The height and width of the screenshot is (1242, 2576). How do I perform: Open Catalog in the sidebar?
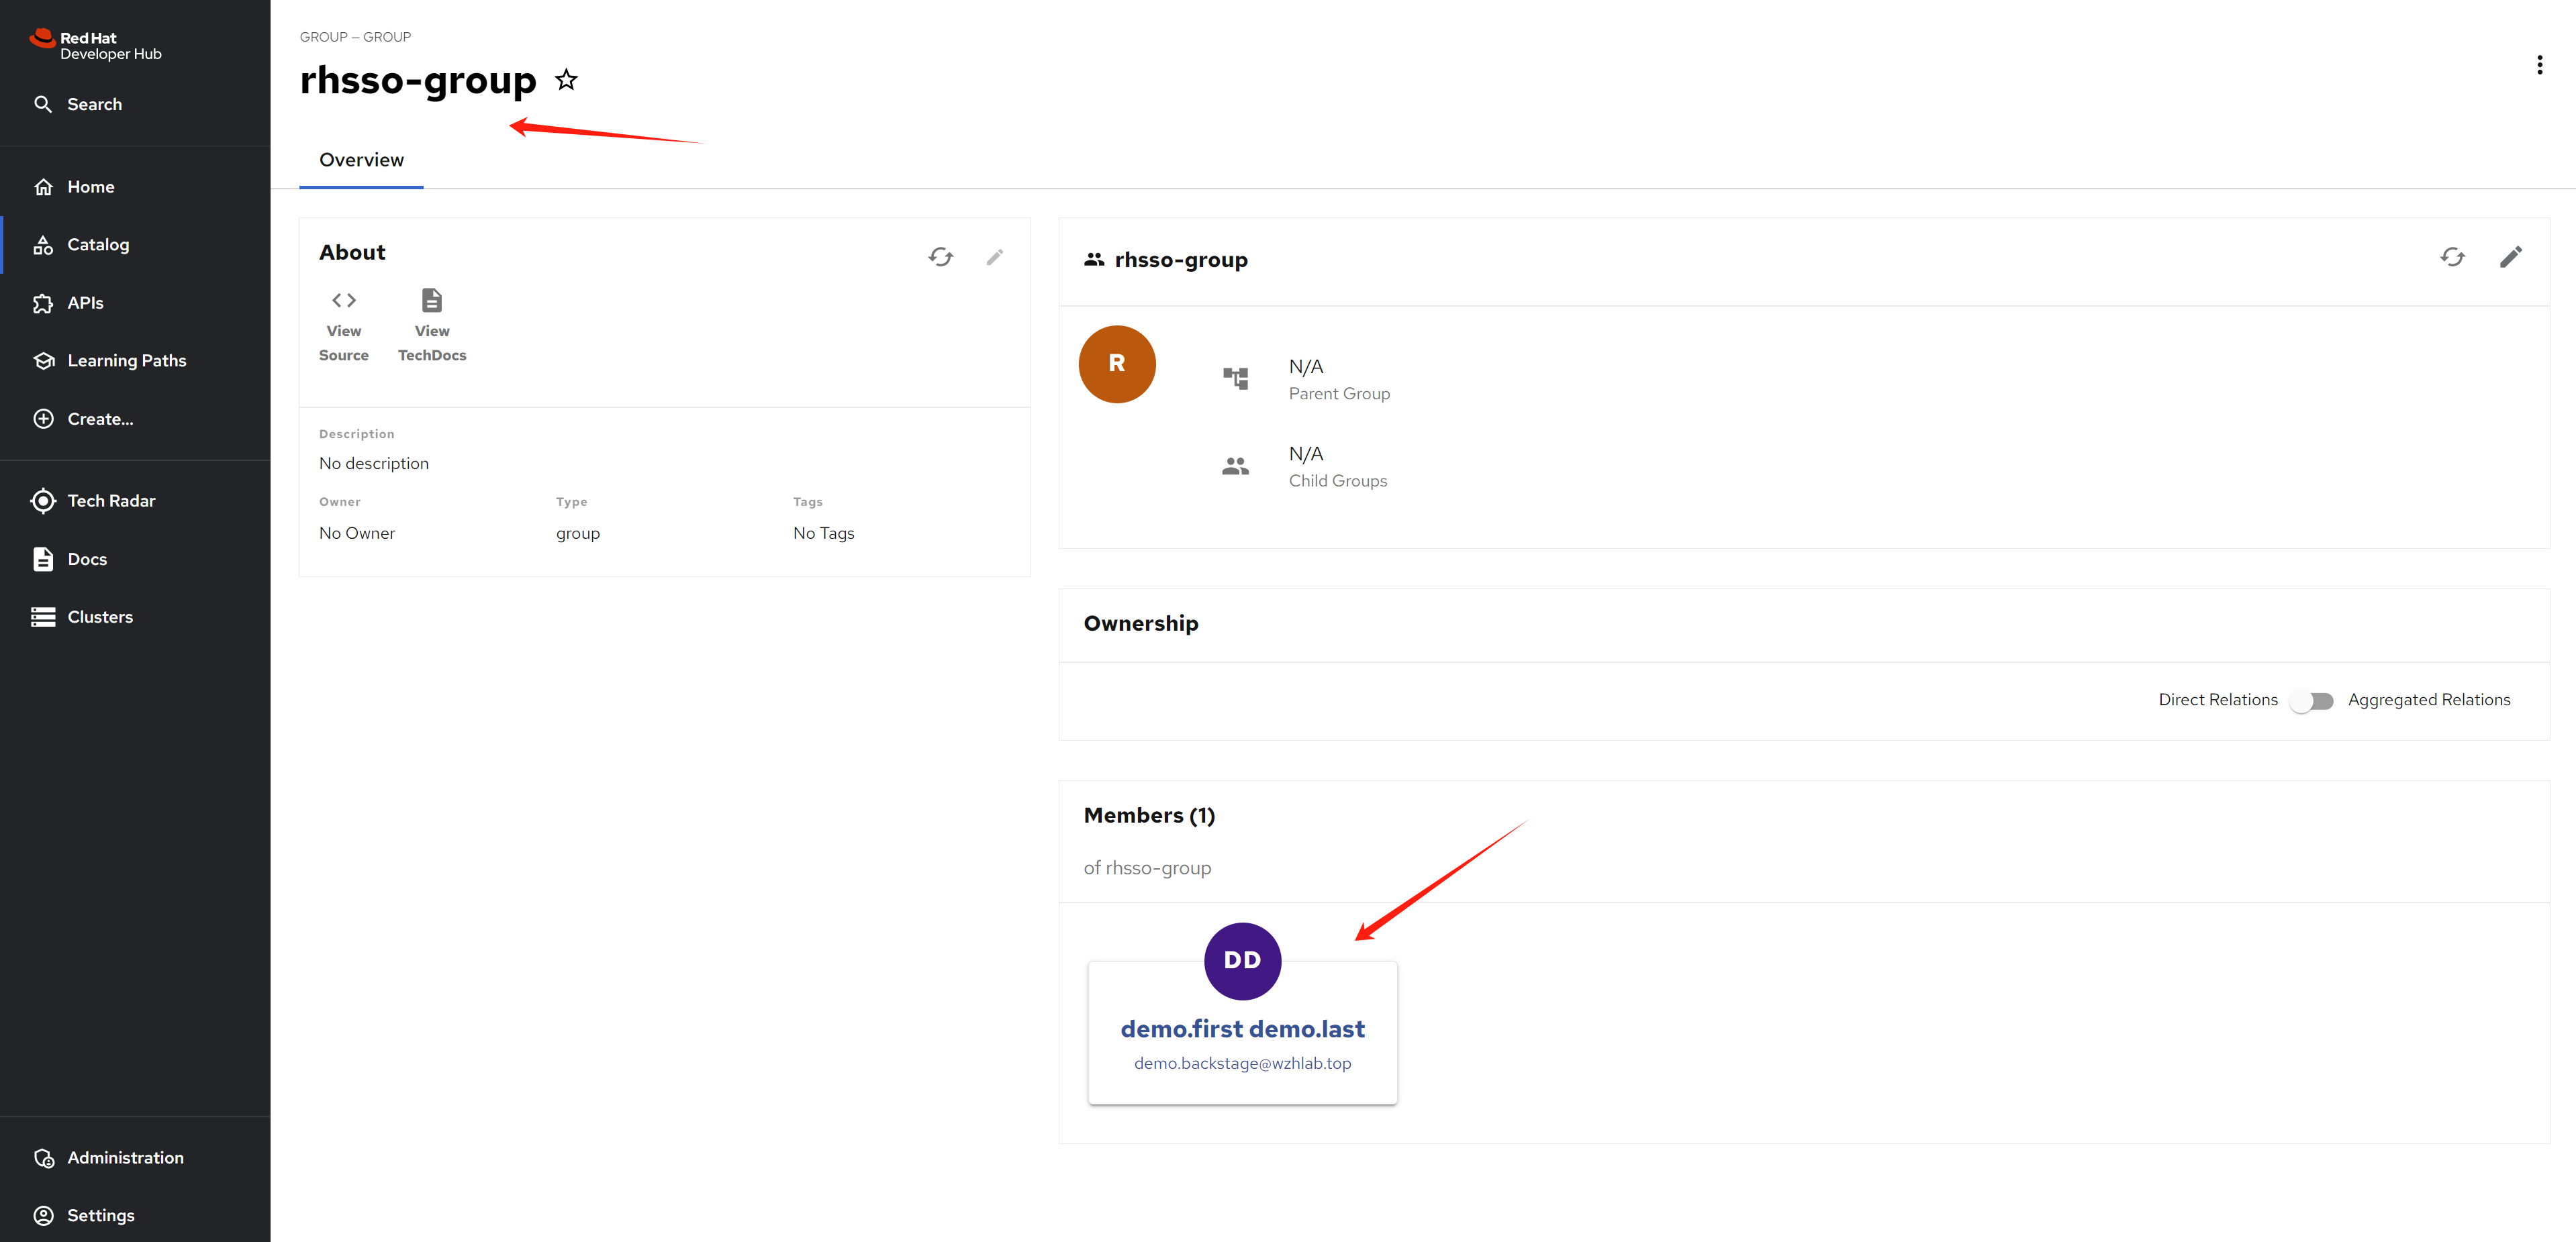coord(98,245)
